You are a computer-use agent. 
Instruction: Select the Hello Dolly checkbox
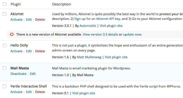[x=4, y=46]
